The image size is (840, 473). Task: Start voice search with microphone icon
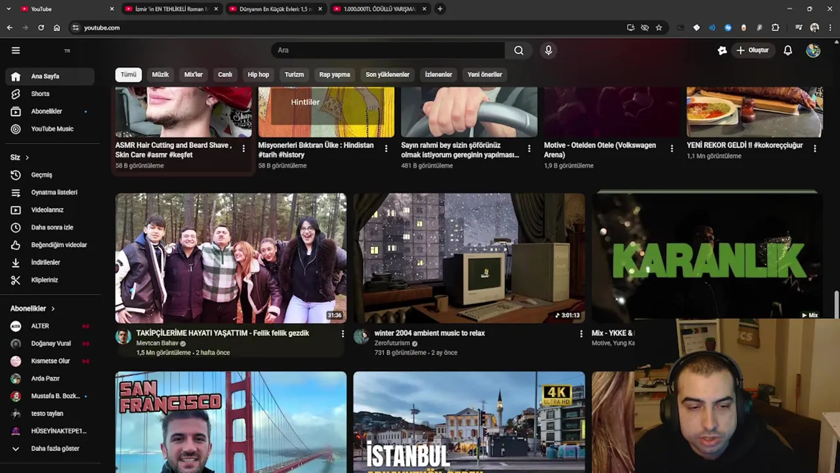(x=549, y=51)
